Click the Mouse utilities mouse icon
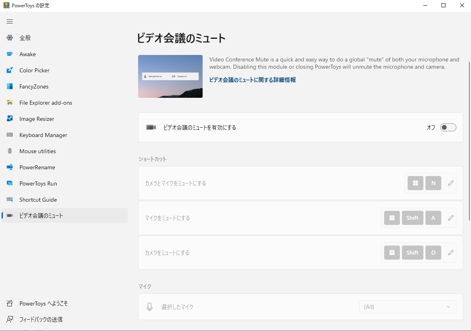This screenshot has height=331, width=471. pos(10,151)
